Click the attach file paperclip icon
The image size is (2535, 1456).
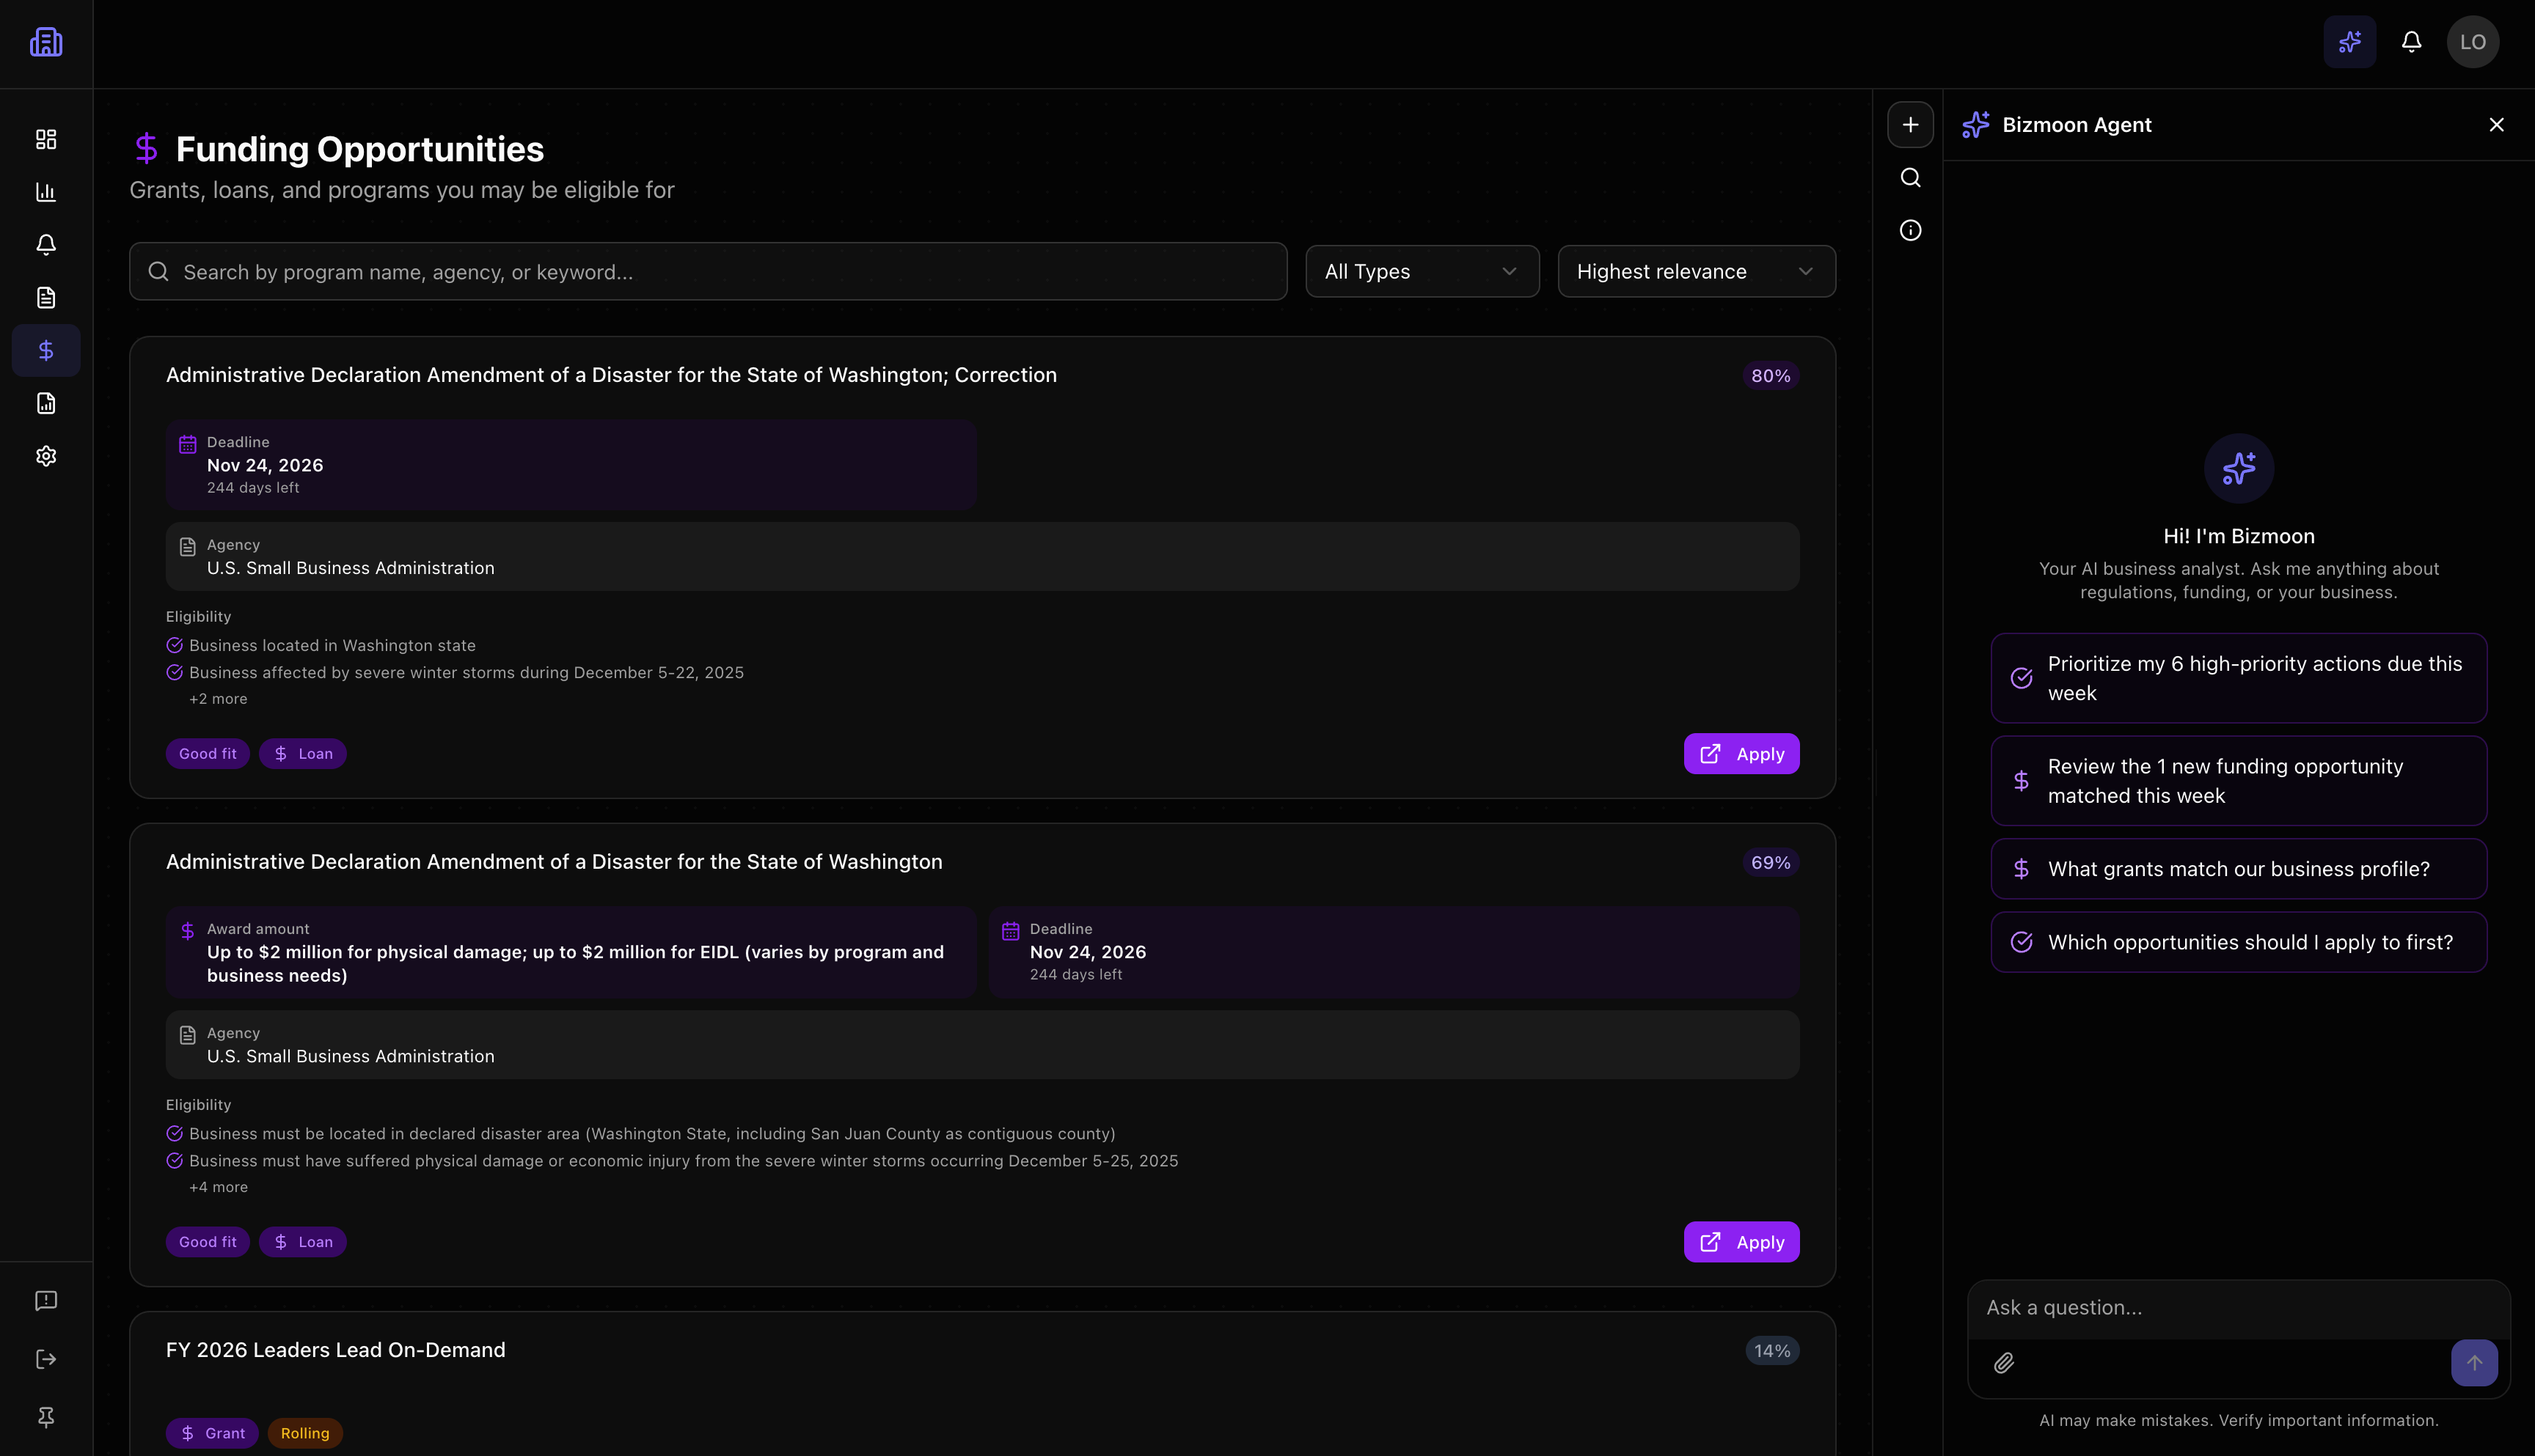click(2004, 1363)
